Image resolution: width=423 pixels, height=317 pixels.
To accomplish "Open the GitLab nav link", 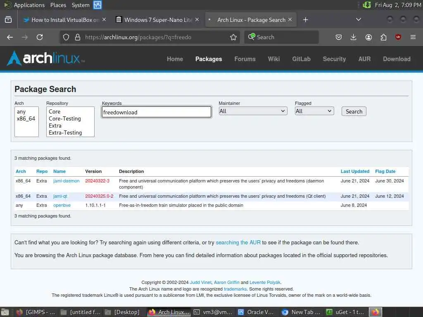I will pyautogui.click(x=301, y=59).
